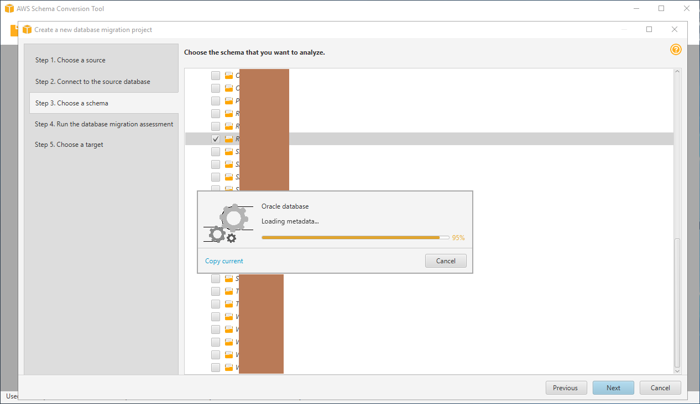Open the orange help question mark icon

point(676,50)
